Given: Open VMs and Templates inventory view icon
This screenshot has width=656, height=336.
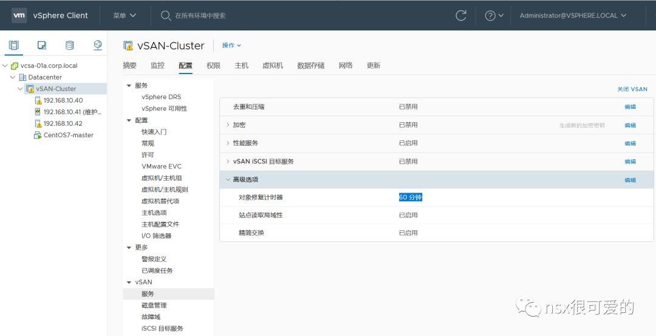Looking at the screenshot, I should pyautogui.click(x=42, y=45).
